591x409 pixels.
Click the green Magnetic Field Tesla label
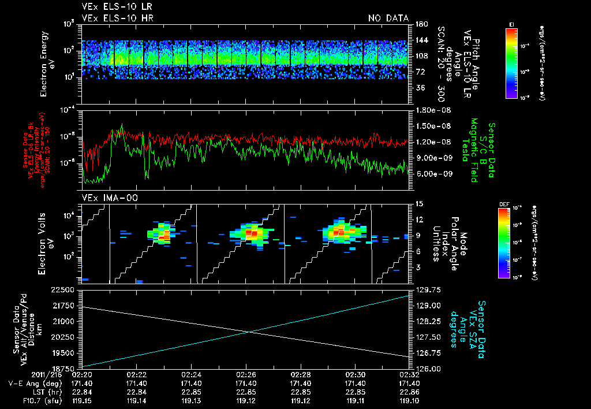(x=470, y=150)
